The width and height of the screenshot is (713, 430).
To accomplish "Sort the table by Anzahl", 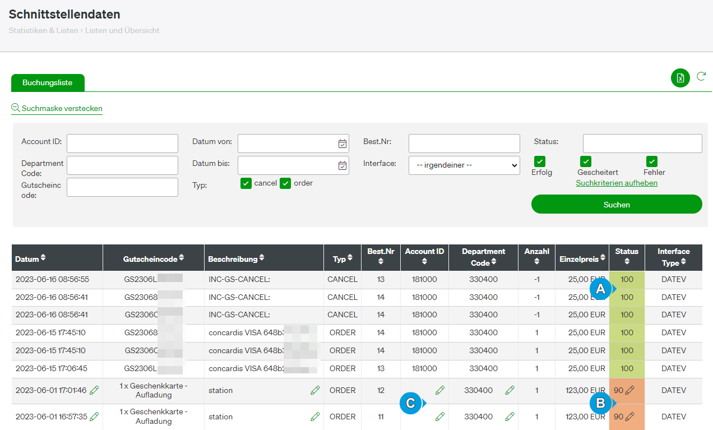I will point(536,261).
